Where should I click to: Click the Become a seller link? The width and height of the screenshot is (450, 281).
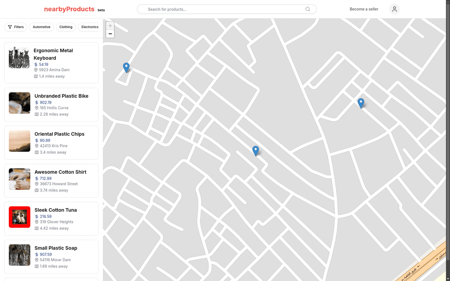pyautogui.click(x=364, y=9)
